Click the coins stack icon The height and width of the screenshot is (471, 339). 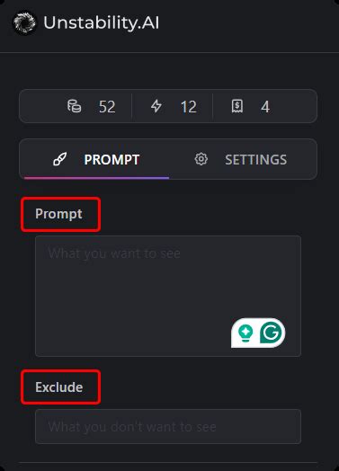click(x=75, y=106)
